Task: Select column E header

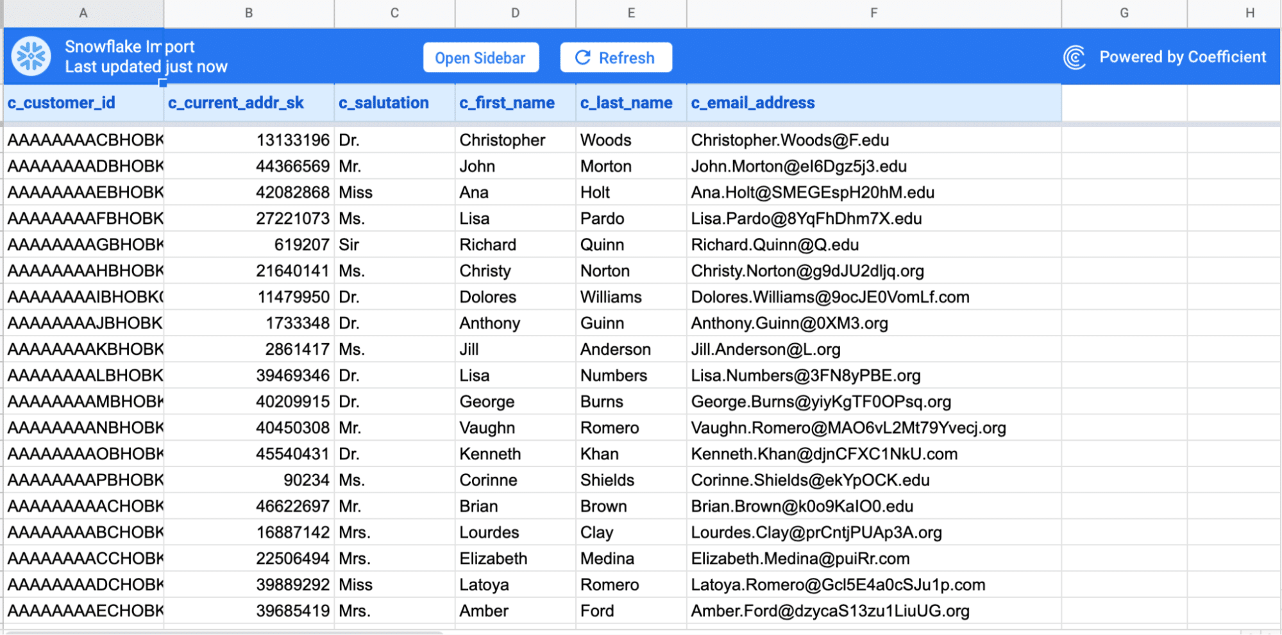Action: click(x=631, y=13)
